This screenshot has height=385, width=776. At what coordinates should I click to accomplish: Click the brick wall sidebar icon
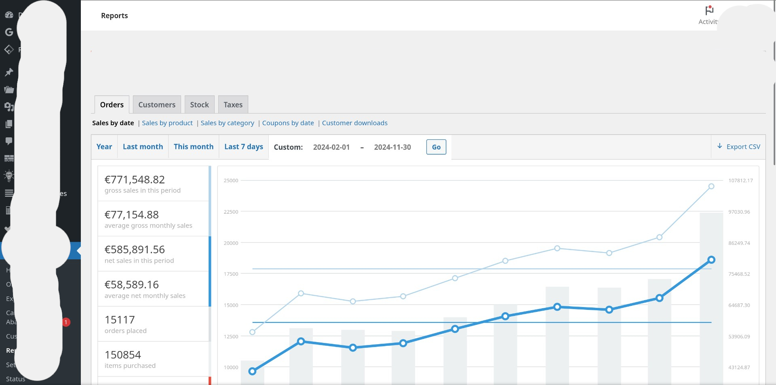point(9,158)
